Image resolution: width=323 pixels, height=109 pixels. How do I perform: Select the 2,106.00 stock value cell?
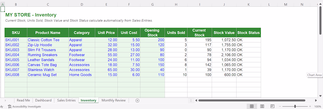tap(224, 55)
